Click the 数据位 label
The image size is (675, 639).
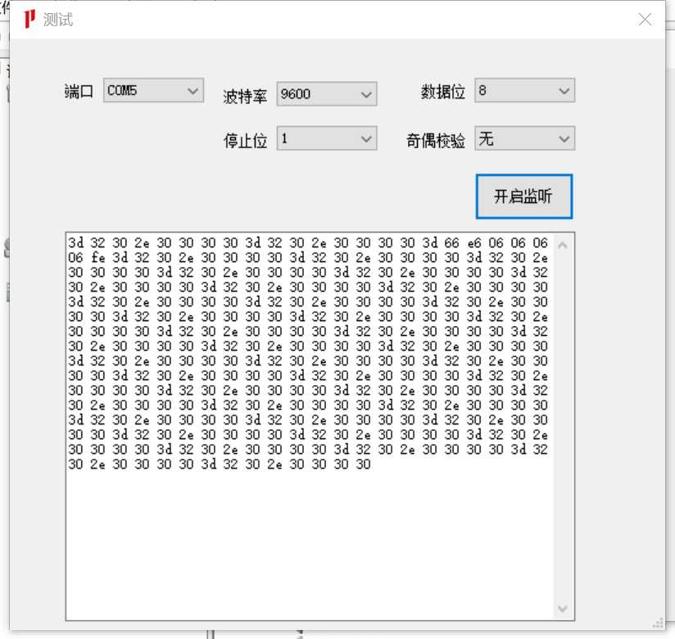coord(443,92)
